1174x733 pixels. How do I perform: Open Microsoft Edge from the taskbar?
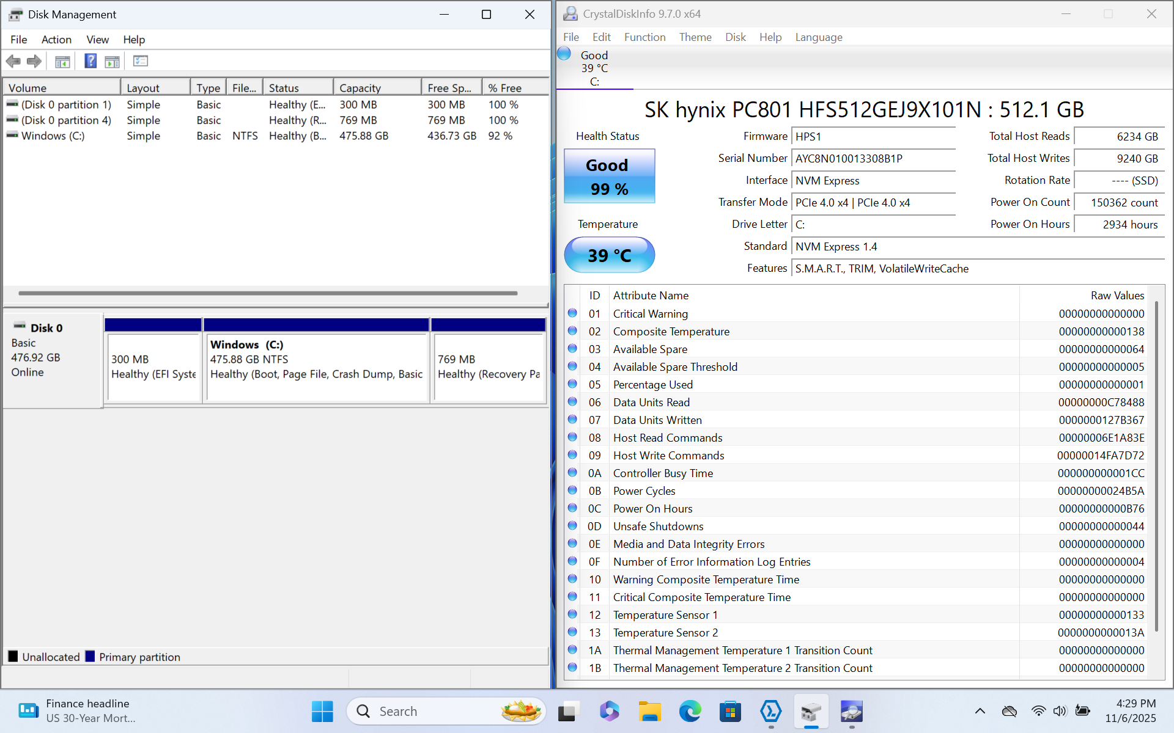coord(690,712)
